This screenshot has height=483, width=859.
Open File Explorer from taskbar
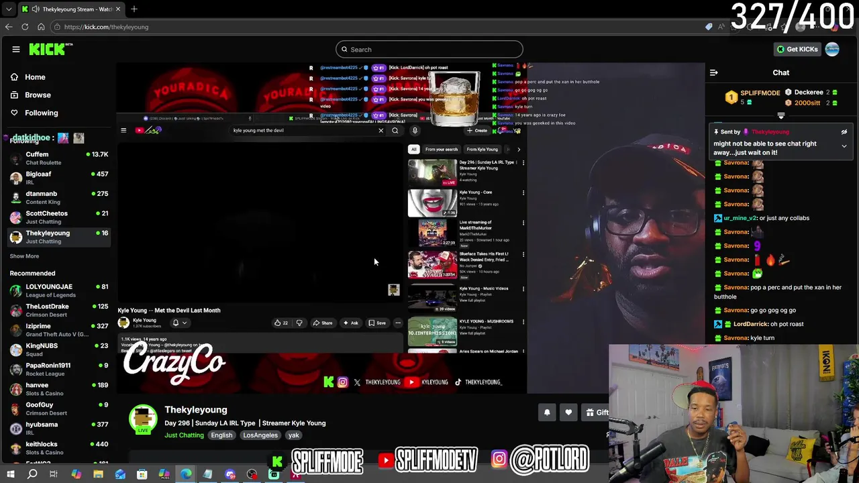point(98,474)
